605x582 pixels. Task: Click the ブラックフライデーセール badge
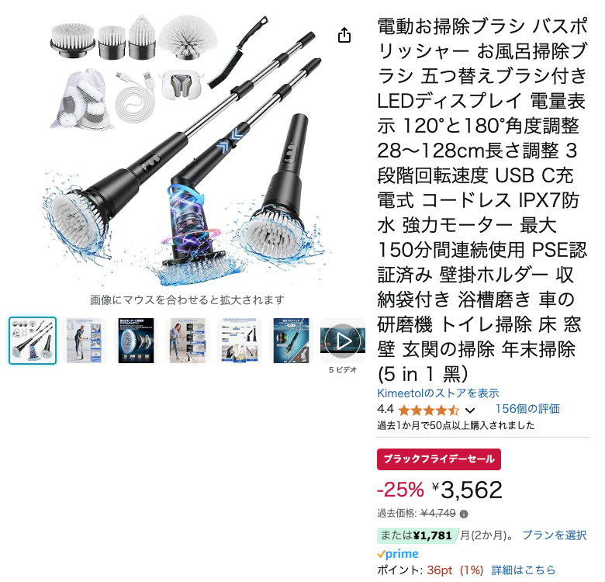(x=439, y=459)
